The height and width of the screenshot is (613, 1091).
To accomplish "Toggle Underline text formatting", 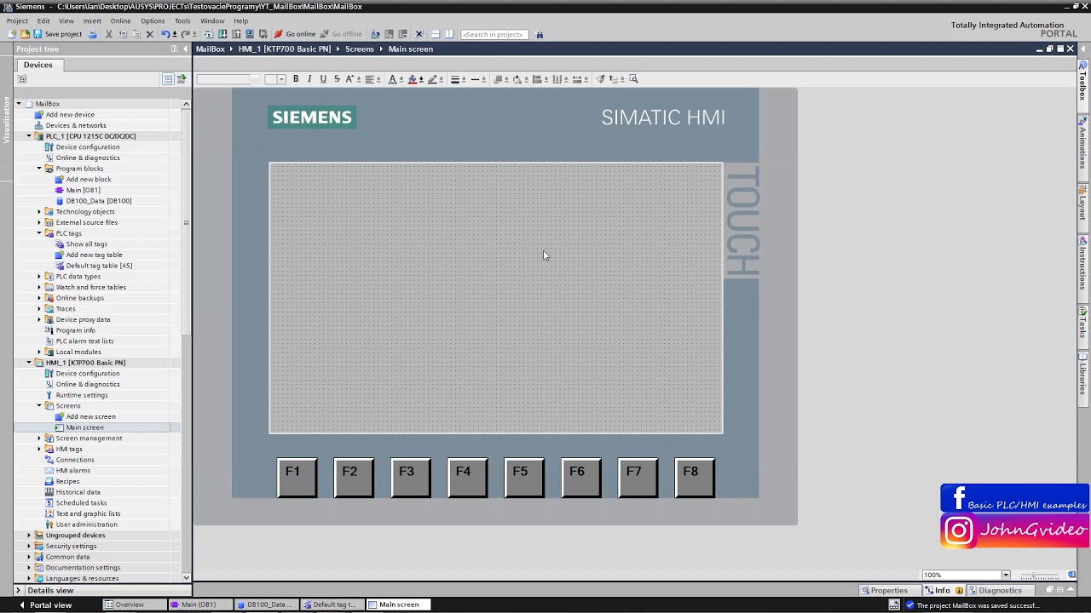I will [322, 79].
